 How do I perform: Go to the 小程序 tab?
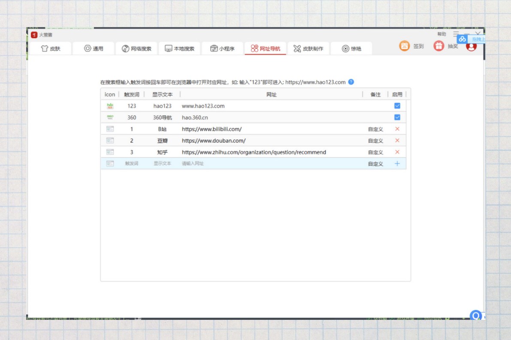[222, 49]
